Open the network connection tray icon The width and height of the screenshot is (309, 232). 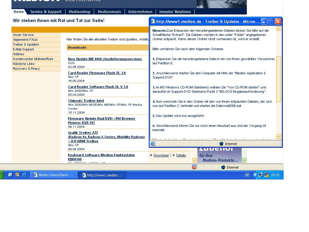tap(261, 175)
